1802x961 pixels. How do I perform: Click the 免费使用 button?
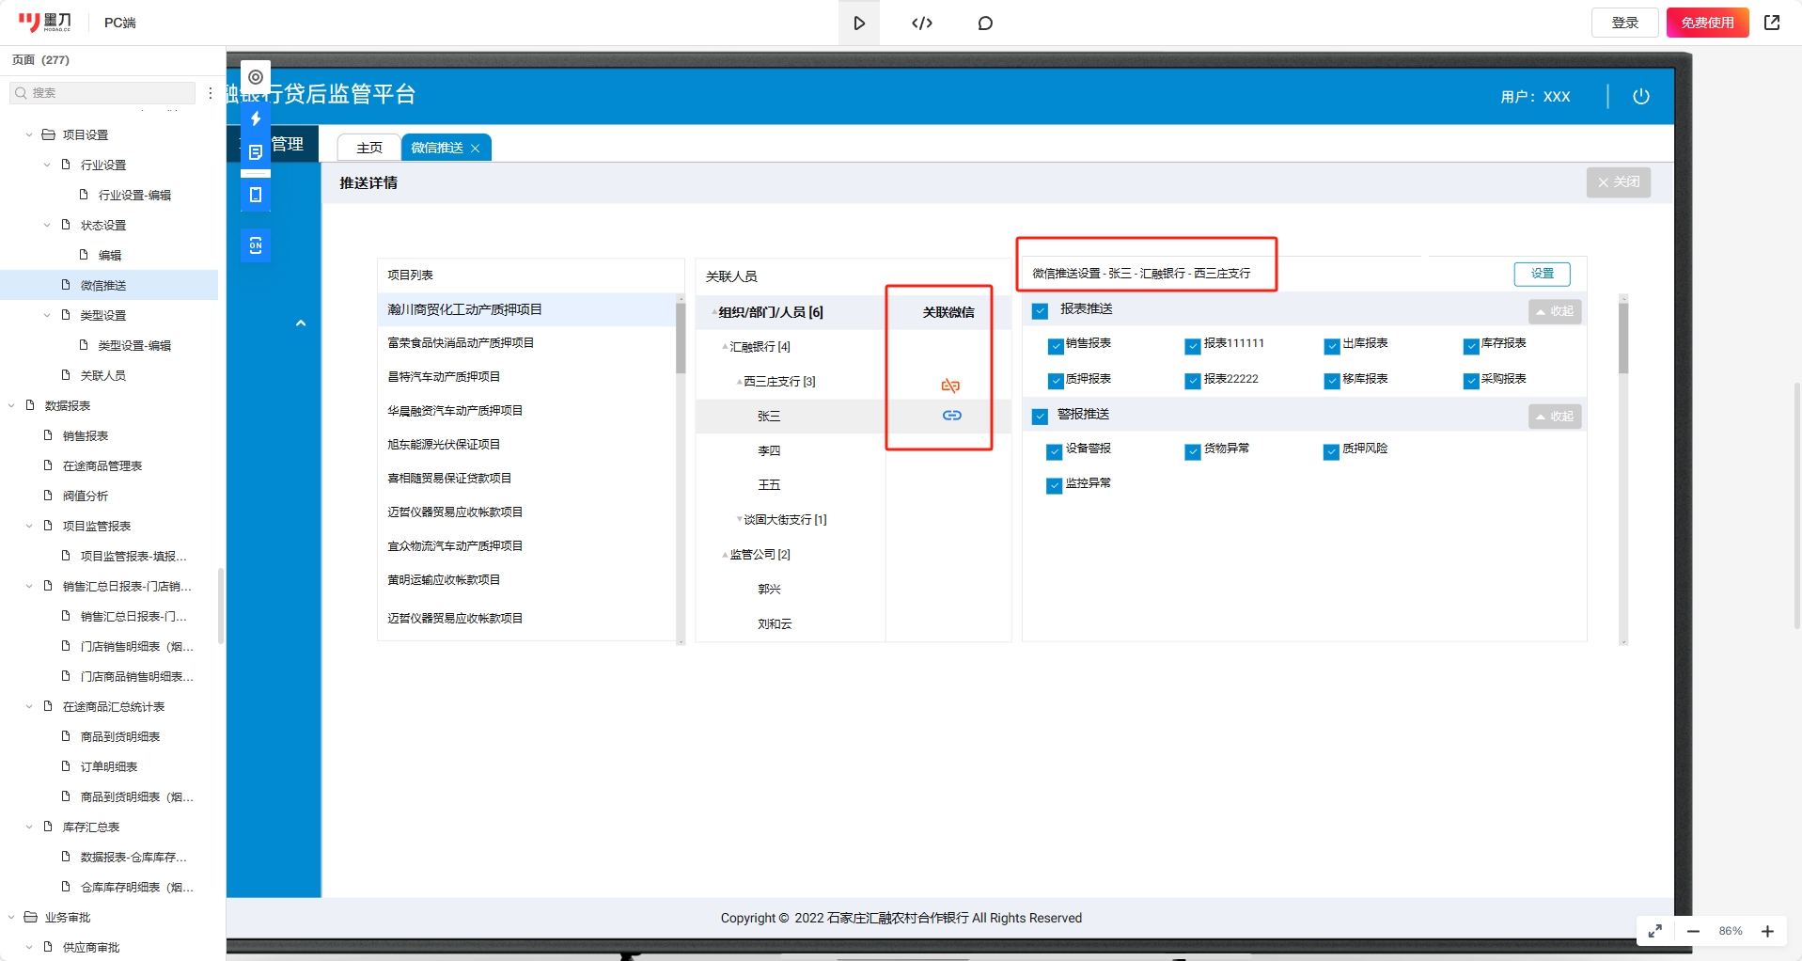1707,23
